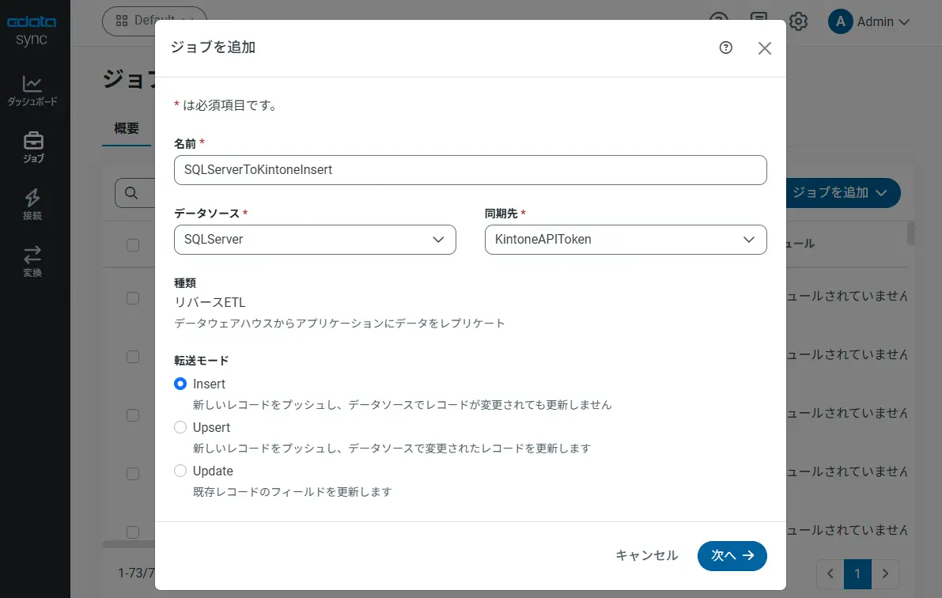Image resolution: width=942 pixels, height=598 pixels.
Task: Click the 次へ button to proceed
Action: coord(732,556)
